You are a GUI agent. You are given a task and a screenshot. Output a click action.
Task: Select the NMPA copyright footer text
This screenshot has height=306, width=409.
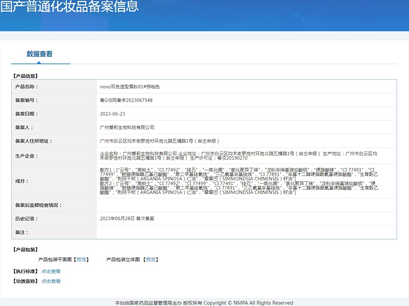tap(204, 303)
